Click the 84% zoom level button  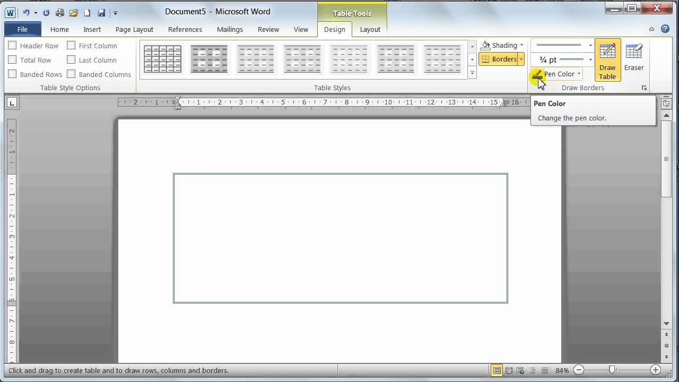tap(562, 370)
